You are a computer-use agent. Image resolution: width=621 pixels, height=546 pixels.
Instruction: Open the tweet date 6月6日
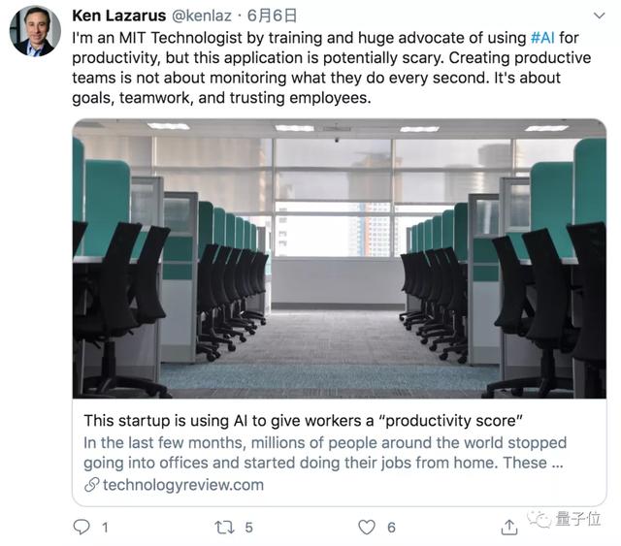pyautogui.click(x=272, y=16)
